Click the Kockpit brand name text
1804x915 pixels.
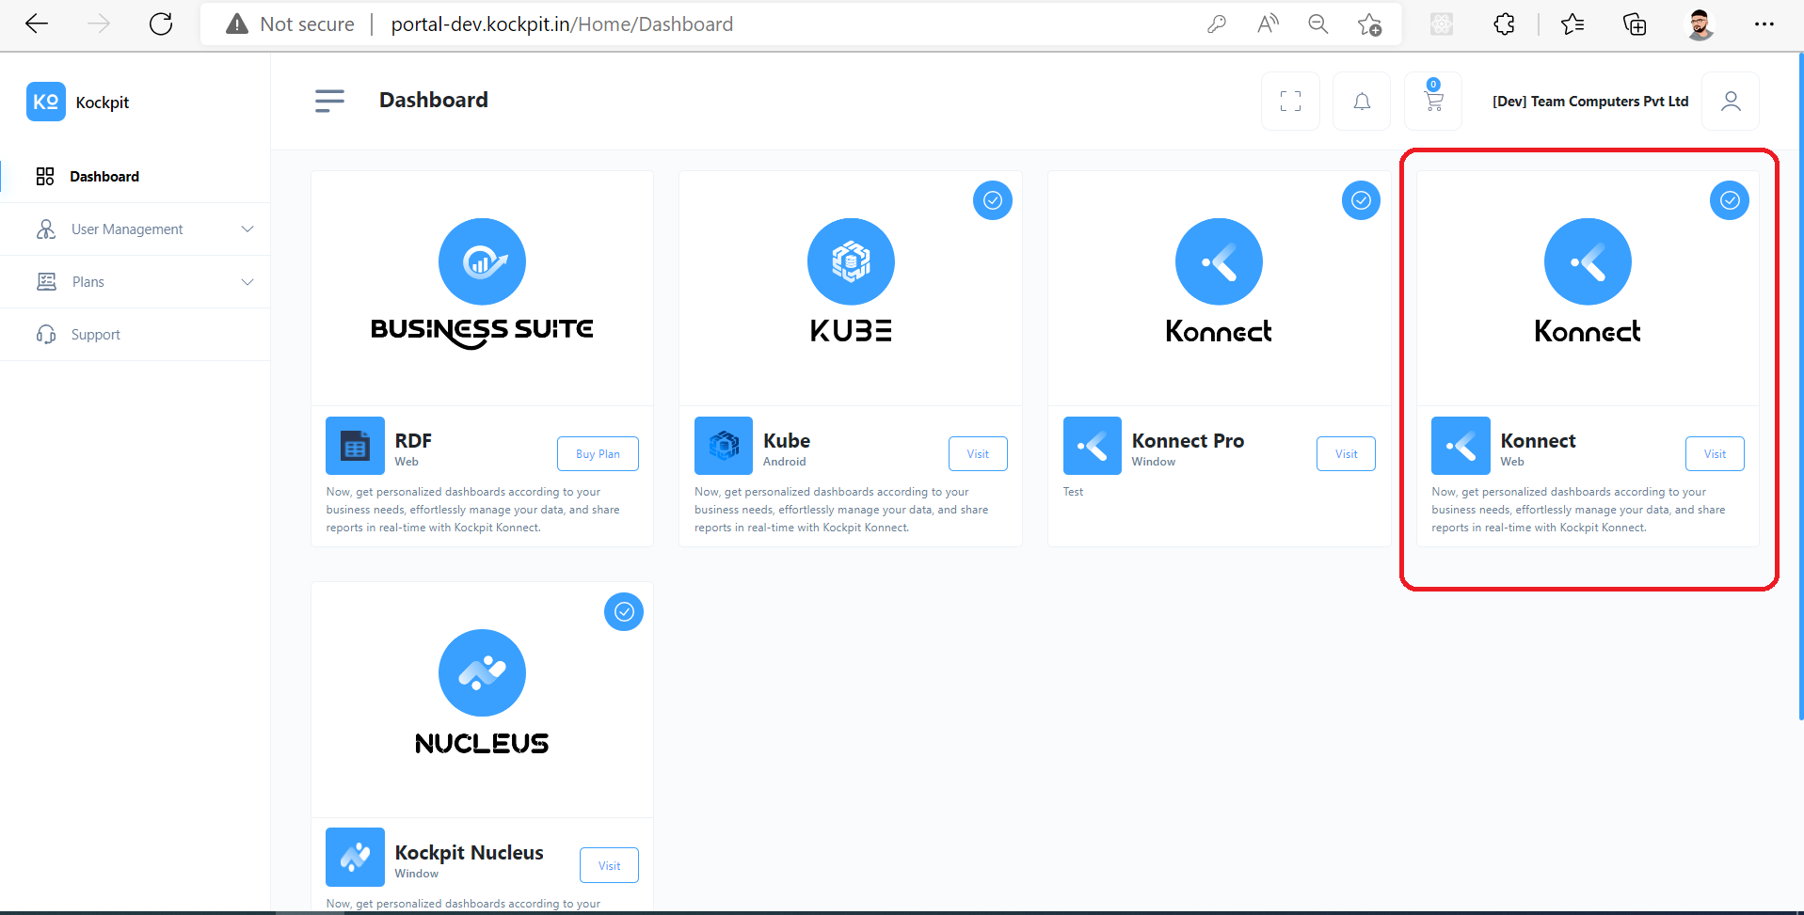point(103,103)
